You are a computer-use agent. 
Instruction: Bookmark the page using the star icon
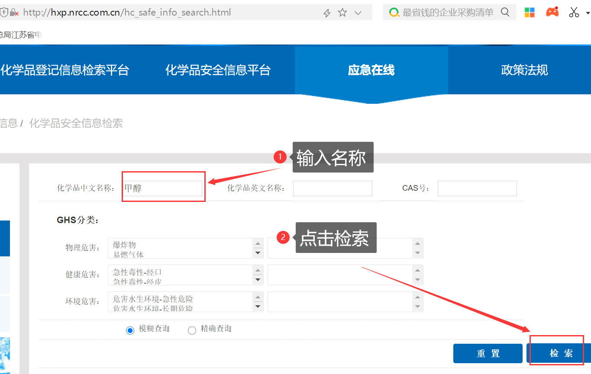pyautogui.click(x=342, y=13)
